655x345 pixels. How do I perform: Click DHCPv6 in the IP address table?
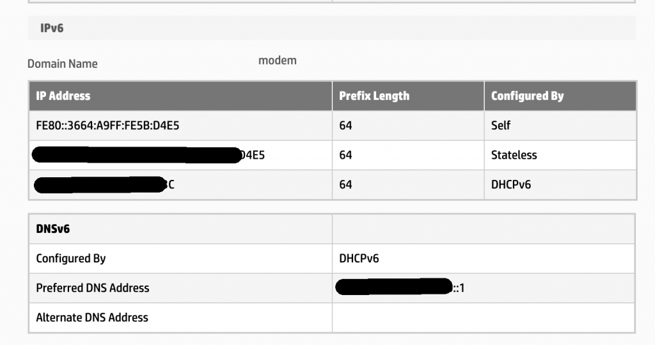pos(511,184)
